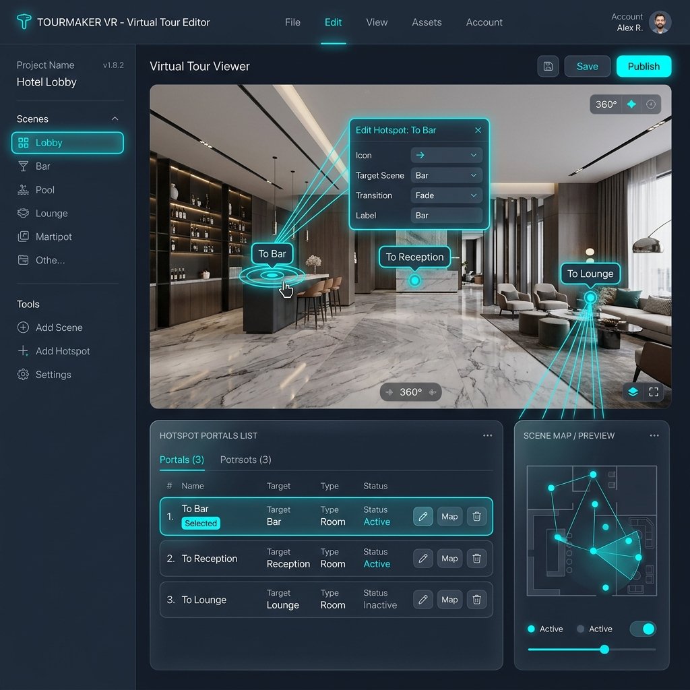The width and height of the screenshot is (690, 690).
Task: Click the sparkle icon beside 360° badge
Action: (x=631, y=104)
